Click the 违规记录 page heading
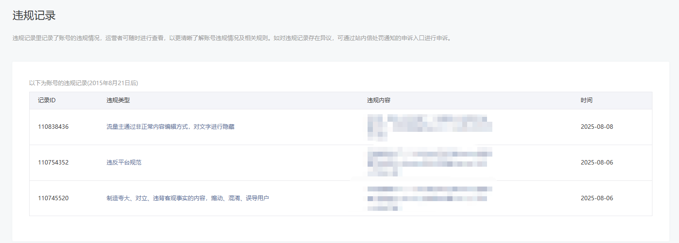The width and height of the screenshot is (679, 243). (34, 15)
